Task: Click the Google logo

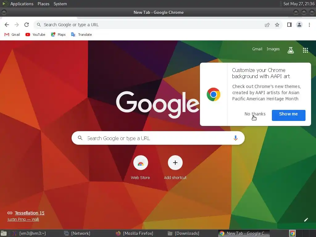Action: (x=158, y=105)
